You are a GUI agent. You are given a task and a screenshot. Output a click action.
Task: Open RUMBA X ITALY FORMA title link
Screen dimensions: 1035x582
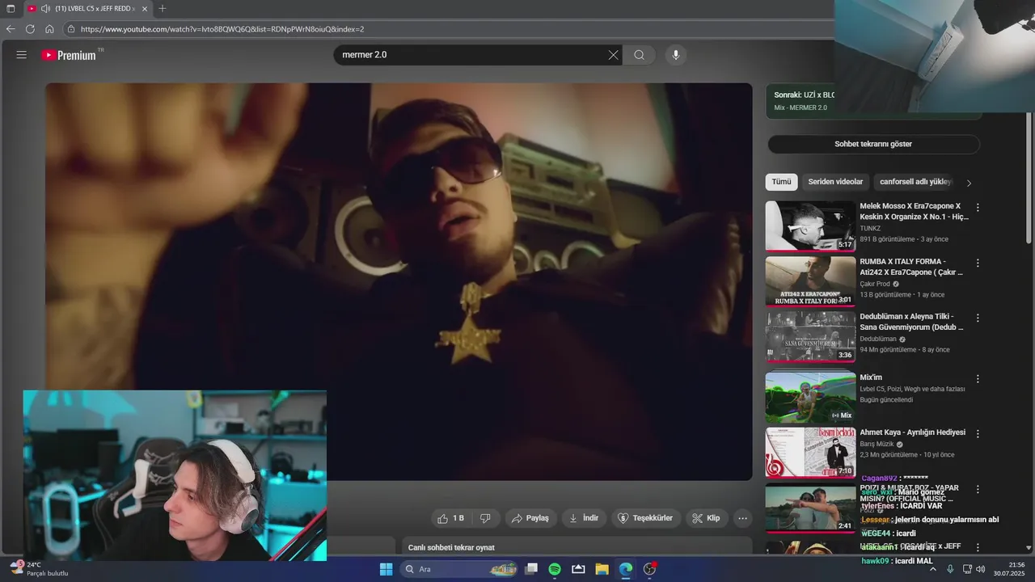click(x=911, y=267)
